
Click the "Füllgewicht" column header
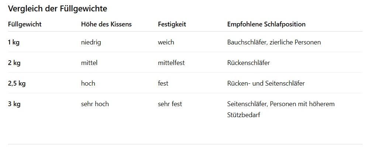point(25,24)
